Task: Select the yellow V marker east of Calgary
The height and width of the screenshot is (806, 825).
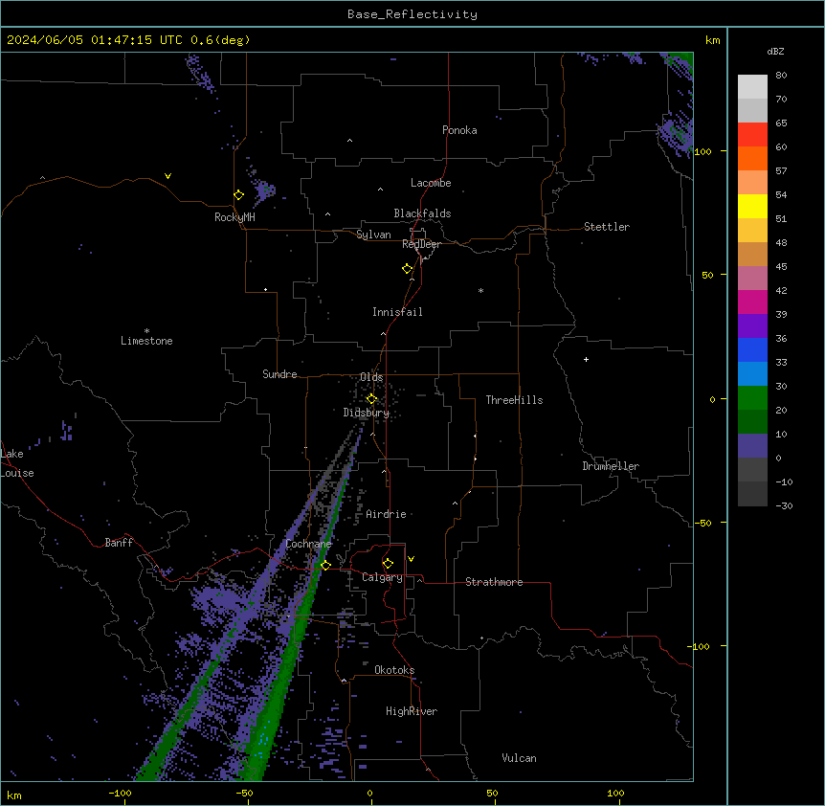Action: 411,559
